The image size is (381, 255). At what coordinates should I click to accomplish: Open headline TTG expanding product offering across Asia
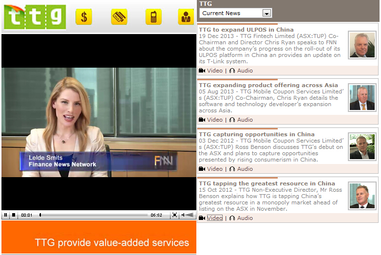(268, 85)
